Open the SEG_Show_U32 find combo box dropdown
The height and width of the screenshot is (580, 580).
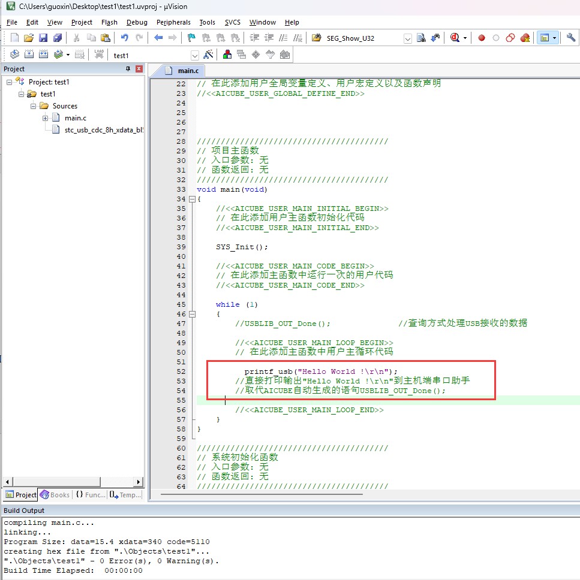[408, 38]
